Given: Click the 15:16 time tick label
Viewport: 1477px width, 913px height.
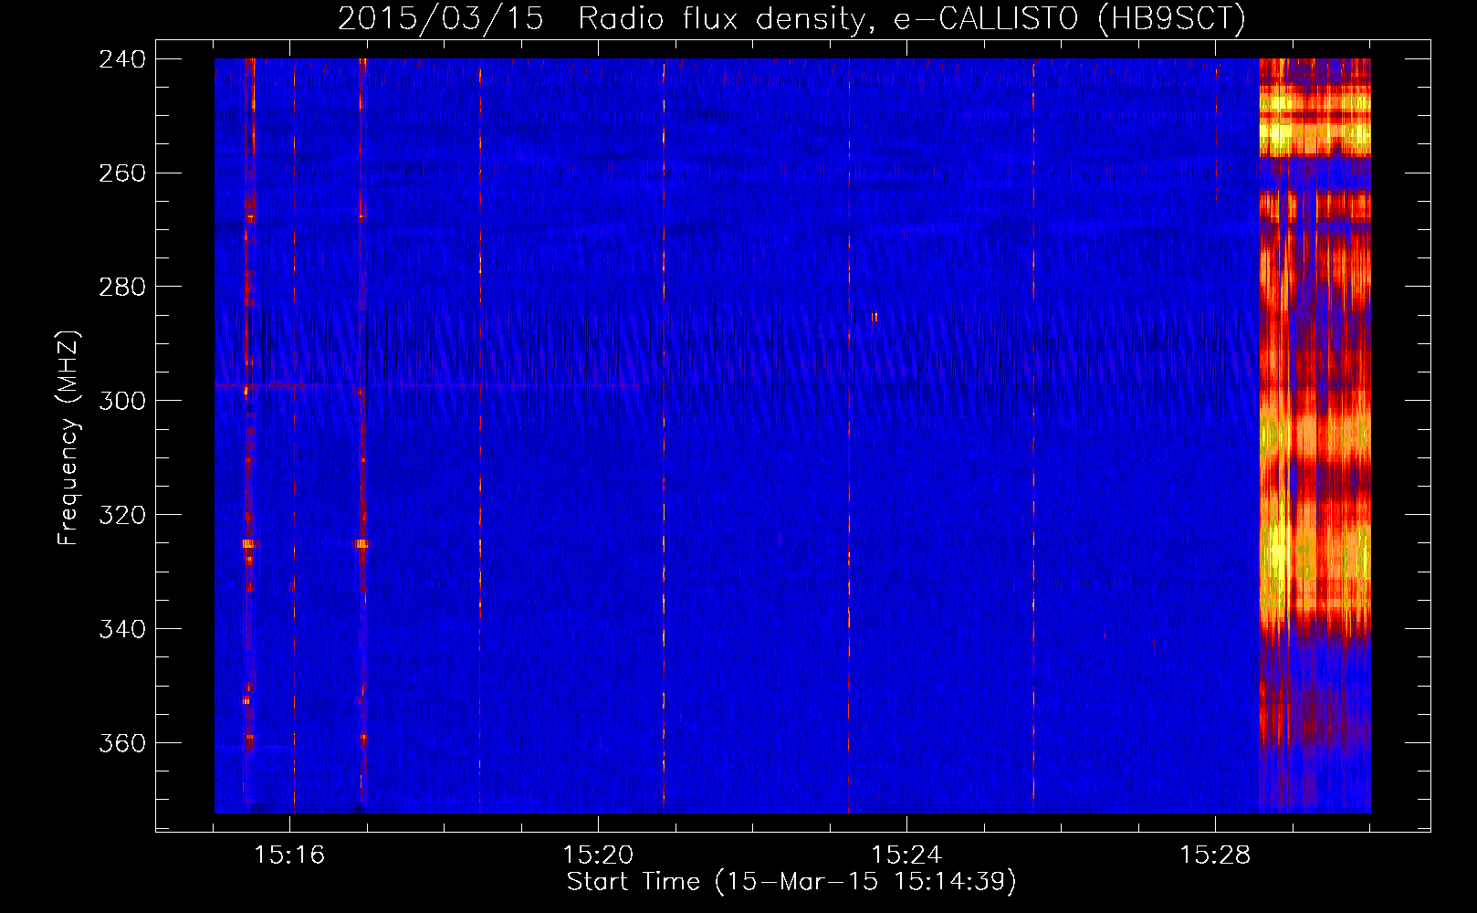Looking at the screenshot, I should click(x=289, y=855).
